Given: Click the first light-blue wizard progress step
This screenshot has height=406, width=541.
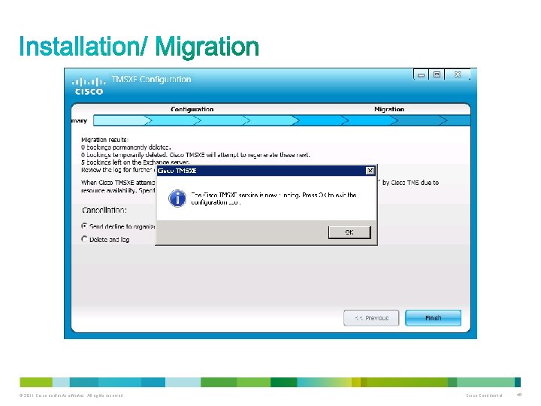Looking at the screenshot, I should (121, 120).
